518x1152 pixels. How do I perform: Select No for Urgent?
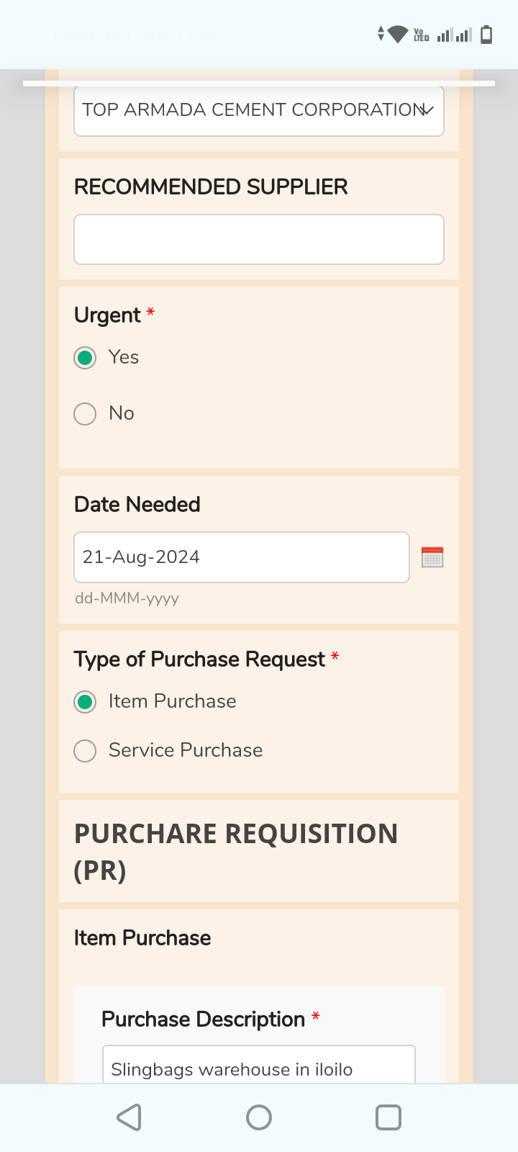point(86,414)
